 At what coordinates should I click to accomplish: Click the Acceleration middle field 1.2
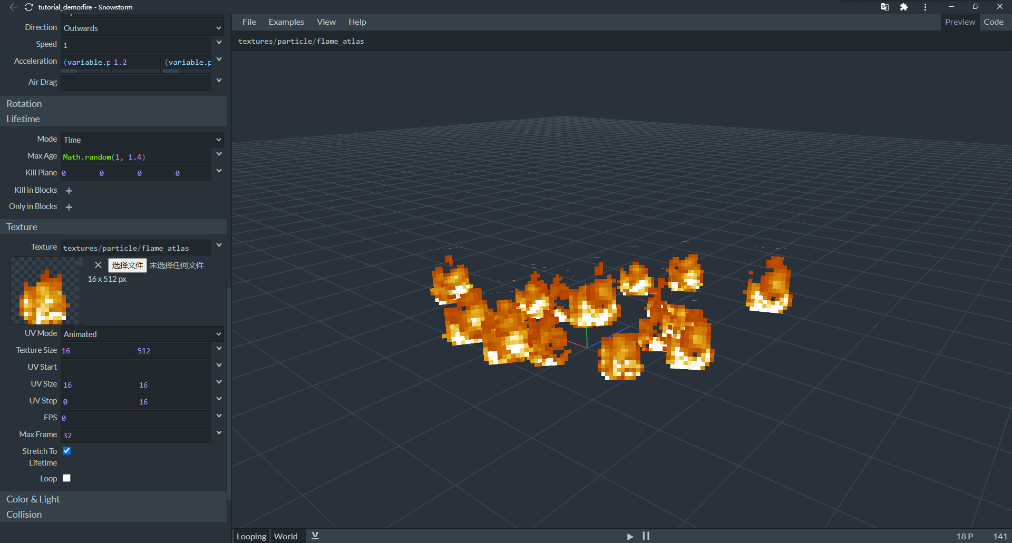pyautogui.click(x=136, y=62)
